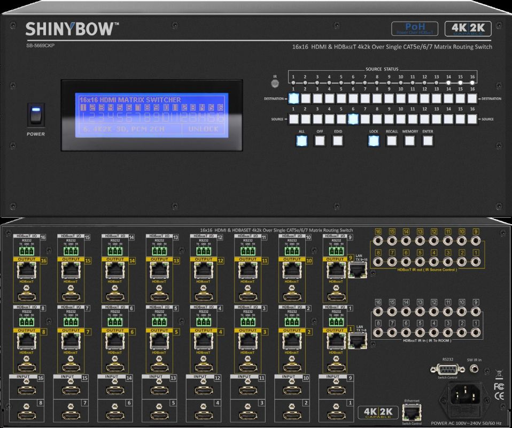Viewport: 512px width, 428px height.
Task: Click the OUTPUT 16 HDBaseT RJ45 port
Action: [26, 271]
